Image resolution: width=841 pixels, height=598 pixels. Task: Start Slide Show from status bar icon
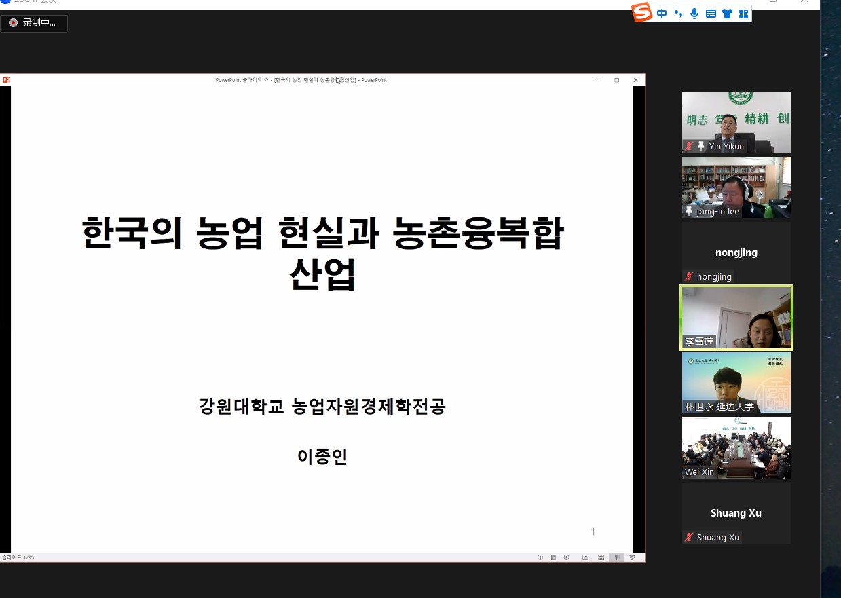(632, 557)
